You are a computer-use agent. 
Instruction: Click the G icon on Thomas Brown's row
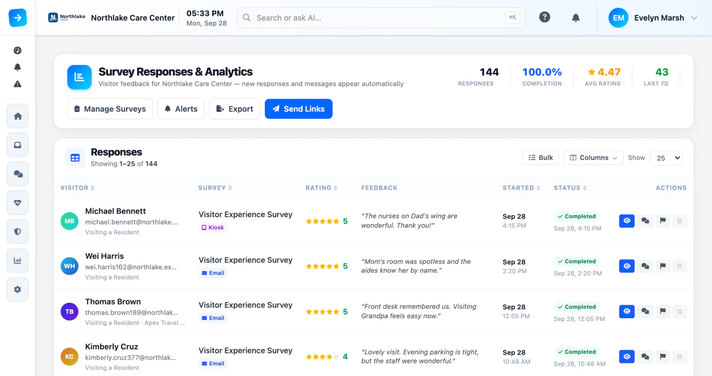680,312
